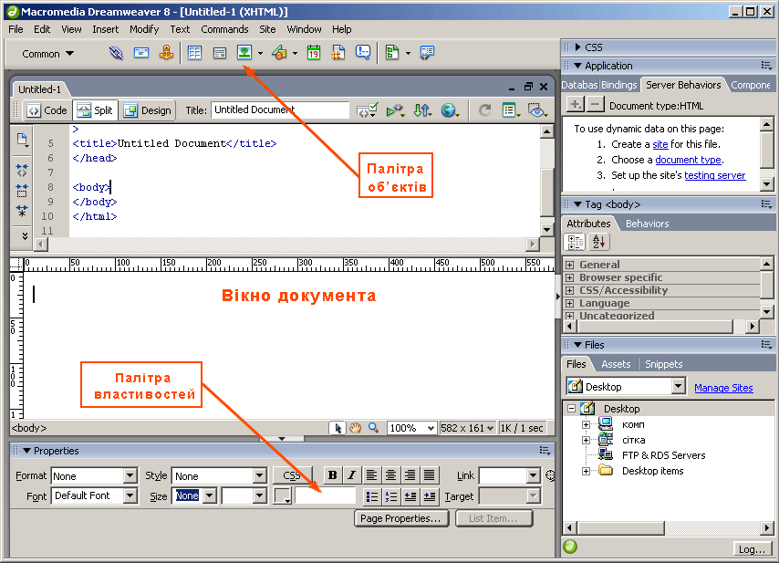779x563 pixels.
Task: Open the Format dropdown
Action: tap(130, 475)
